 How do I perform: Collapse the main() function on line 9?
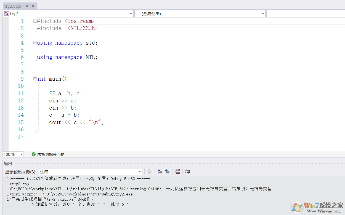pyautogui.click(x=35, y=79)
